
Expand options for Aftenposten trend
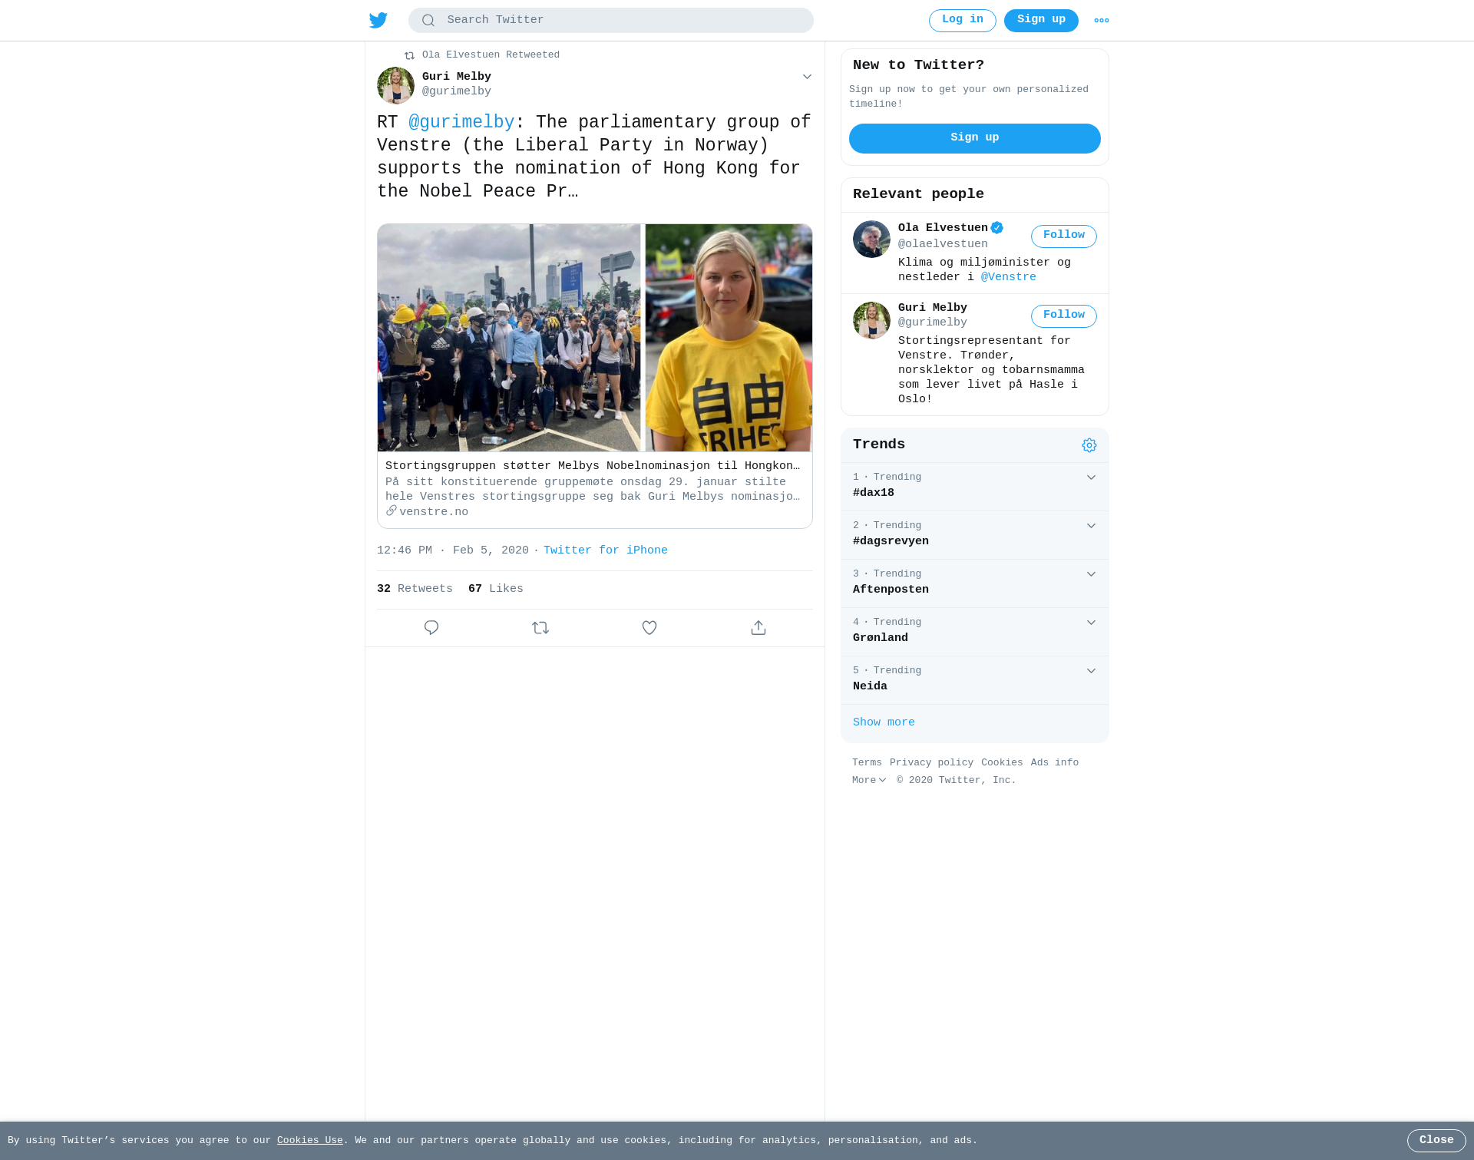[x=1091, y=574]
